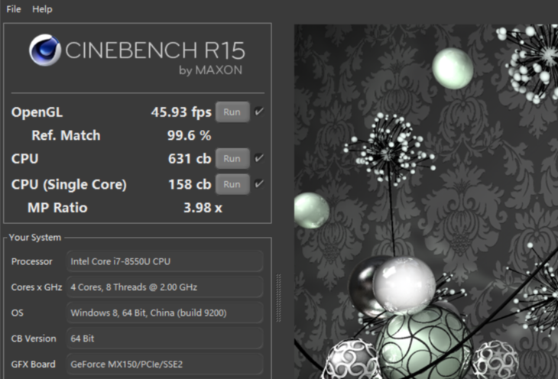Click the GFX Board field showing GeForce MX150

[x=165, y=364]
